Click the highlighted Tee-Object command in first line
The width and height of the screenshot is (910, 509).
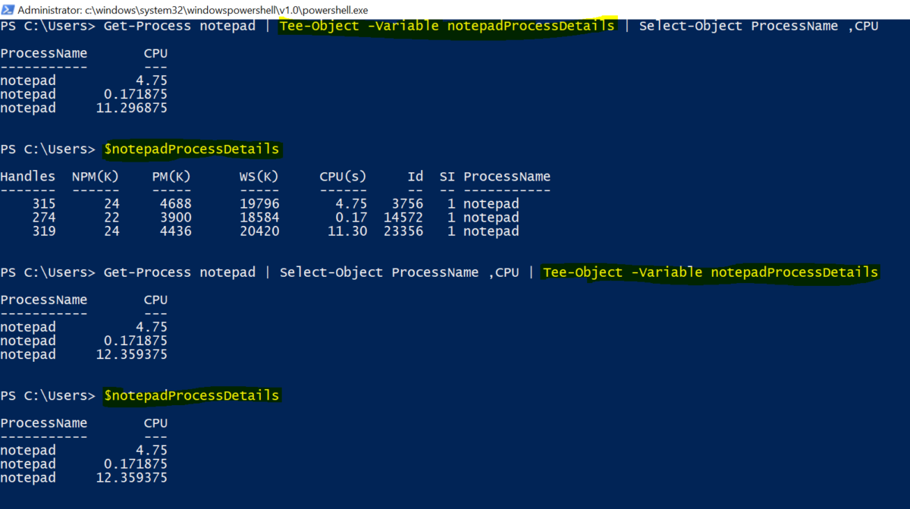(x=447, y=27)
